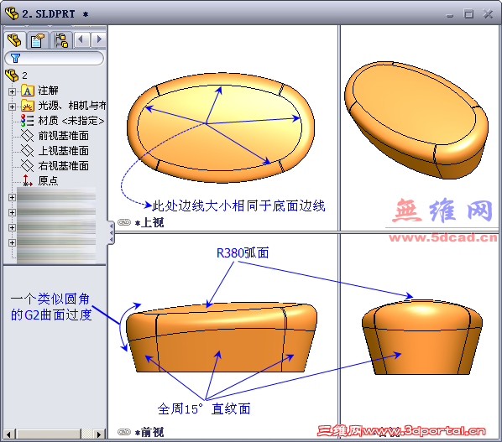
Task: Click the plane icon of 右视基准面
Action: click(27, 166)
